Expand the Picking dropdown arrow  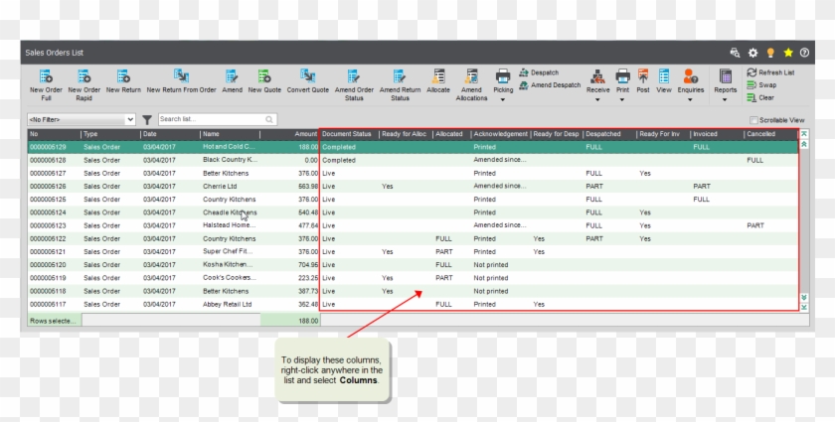click(x=503, y=99)
